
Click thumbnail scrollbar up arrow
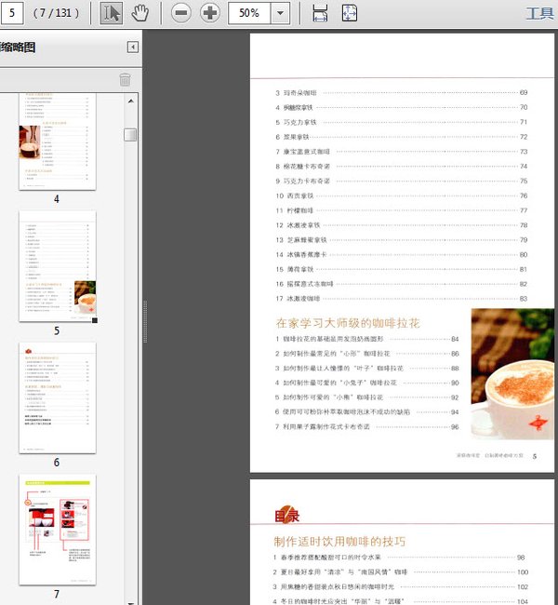point(131,101)
